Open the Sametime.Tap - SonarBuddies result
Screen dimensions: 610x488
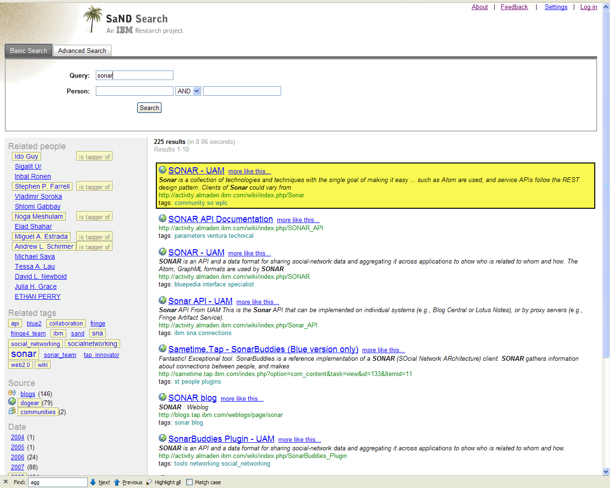[263, 349]
